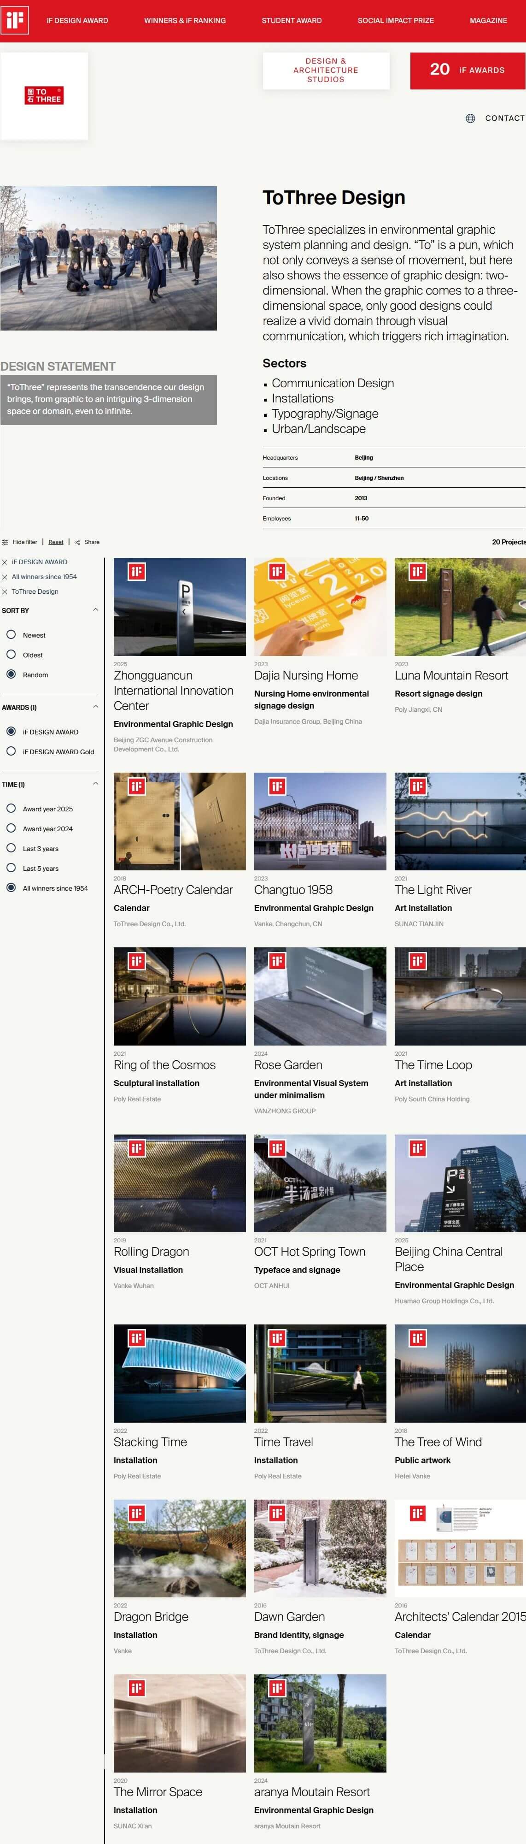Click the Reset filters link
The width and height of the screenshot is (526, 1844).
tap(56, 542)
